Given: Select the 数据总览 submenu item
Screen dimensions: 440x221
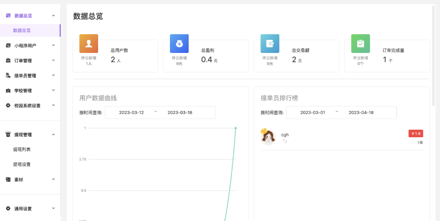Looking at the screenshot, I should (22, 30).
